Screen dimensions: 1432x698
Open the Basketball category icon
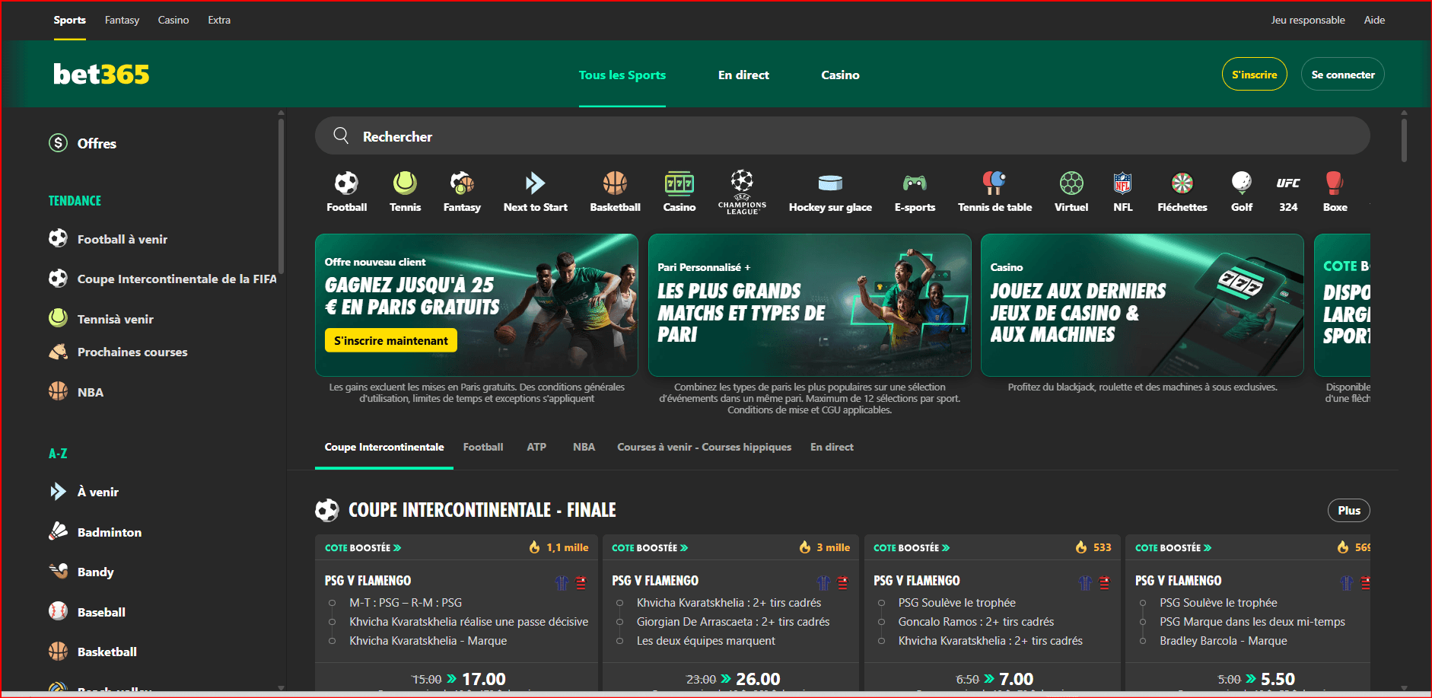point(615,183)
